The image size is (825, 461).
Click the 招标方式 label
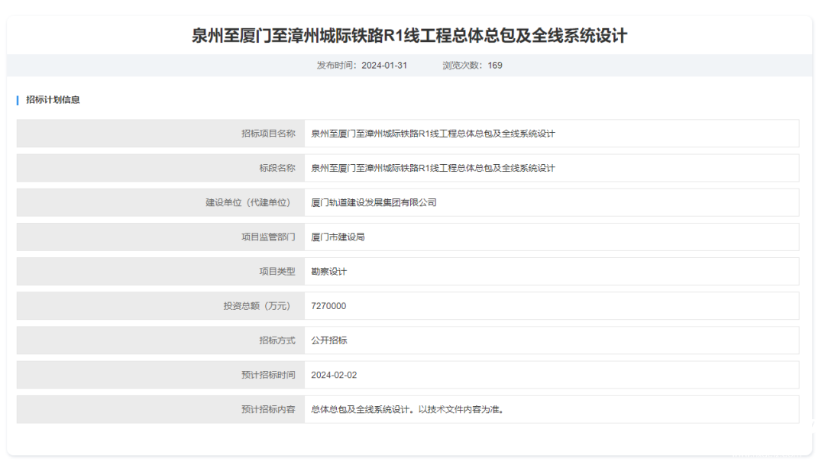point(277,340)
